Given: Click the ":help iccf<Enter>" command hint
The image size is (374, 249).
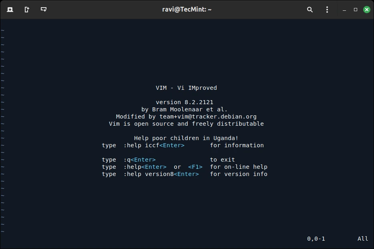Looking at the screenshot, I should 154,145.
